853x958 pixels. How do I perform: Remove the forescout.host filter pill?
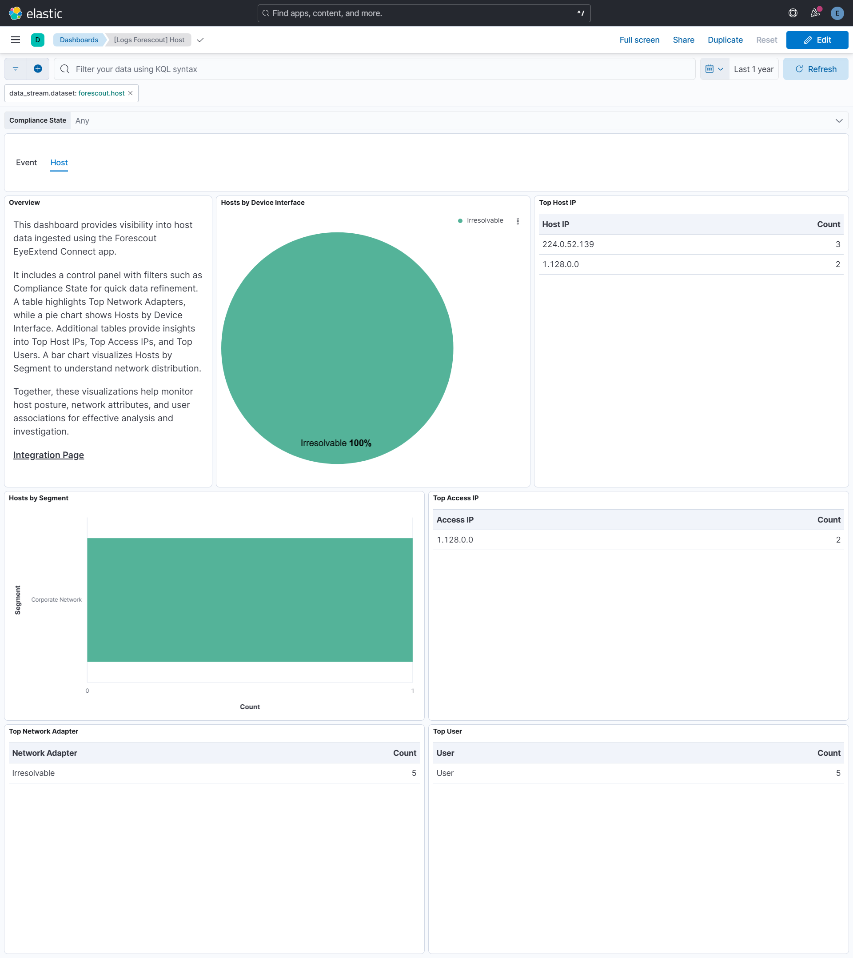[130, 93]
